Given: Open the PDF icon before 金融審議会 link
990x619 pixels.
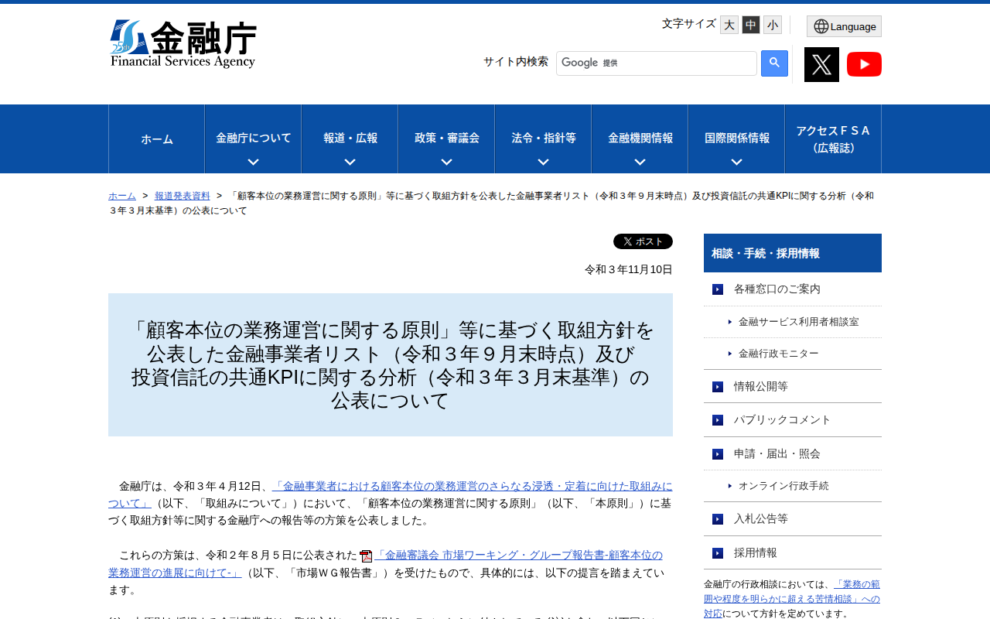Looking at the screenshot, I should click(x=366, y=556).
